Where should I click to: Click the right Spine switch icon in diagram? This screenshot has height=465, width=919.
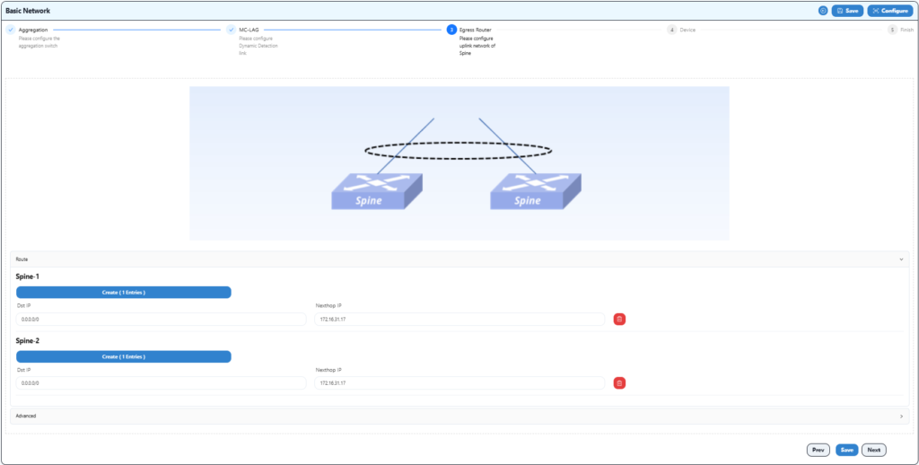coord(535,190)
